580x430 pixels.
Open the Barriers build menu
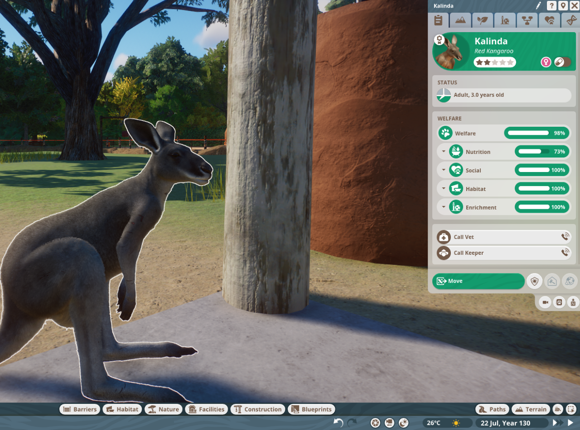(x=80, y=409)
